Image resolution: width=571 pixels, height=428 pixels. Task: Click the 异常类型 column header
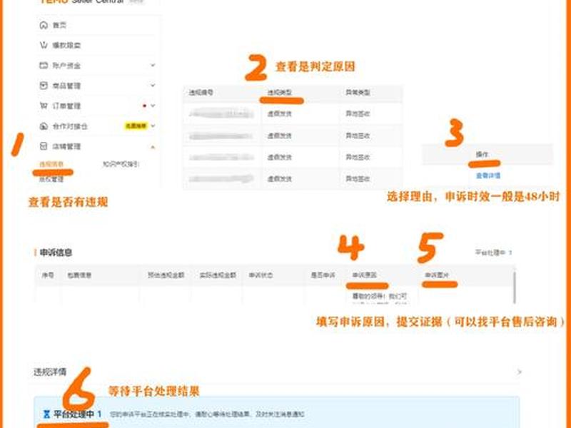pos(358,93)
